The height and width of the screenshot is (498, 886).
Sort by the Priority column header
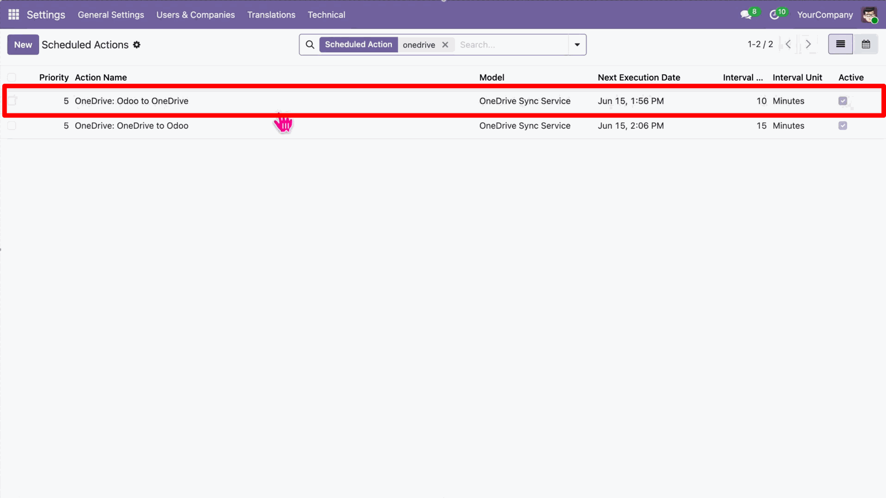coord(54,77)
